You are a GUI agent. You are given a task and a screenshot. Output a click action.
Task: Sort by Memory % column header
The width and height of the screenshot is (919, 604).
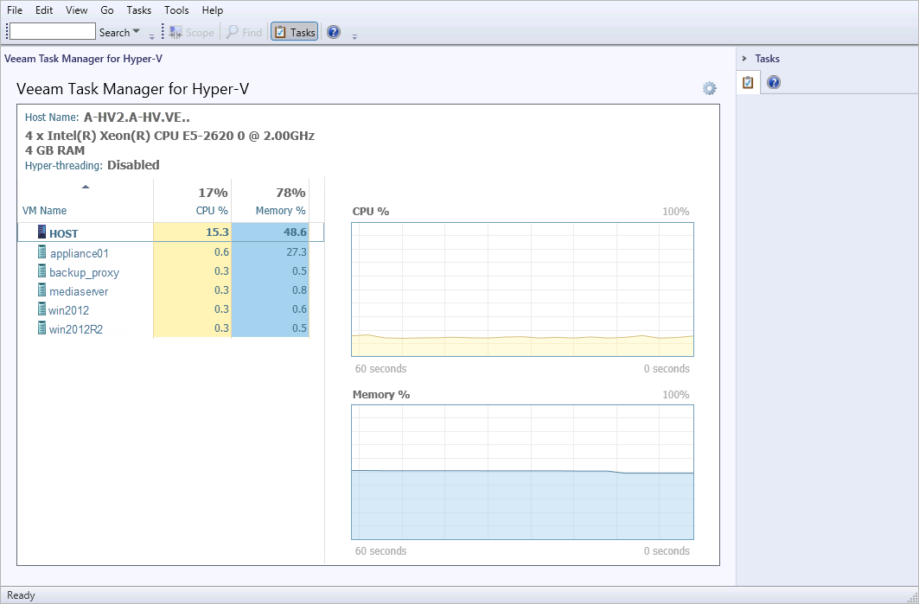[x=280, y=210]
